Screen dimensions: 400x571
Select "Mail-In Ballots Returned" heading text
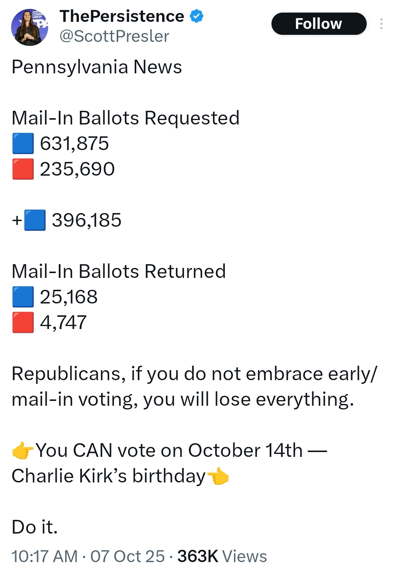pyautogui.click(x=119, y=271)
